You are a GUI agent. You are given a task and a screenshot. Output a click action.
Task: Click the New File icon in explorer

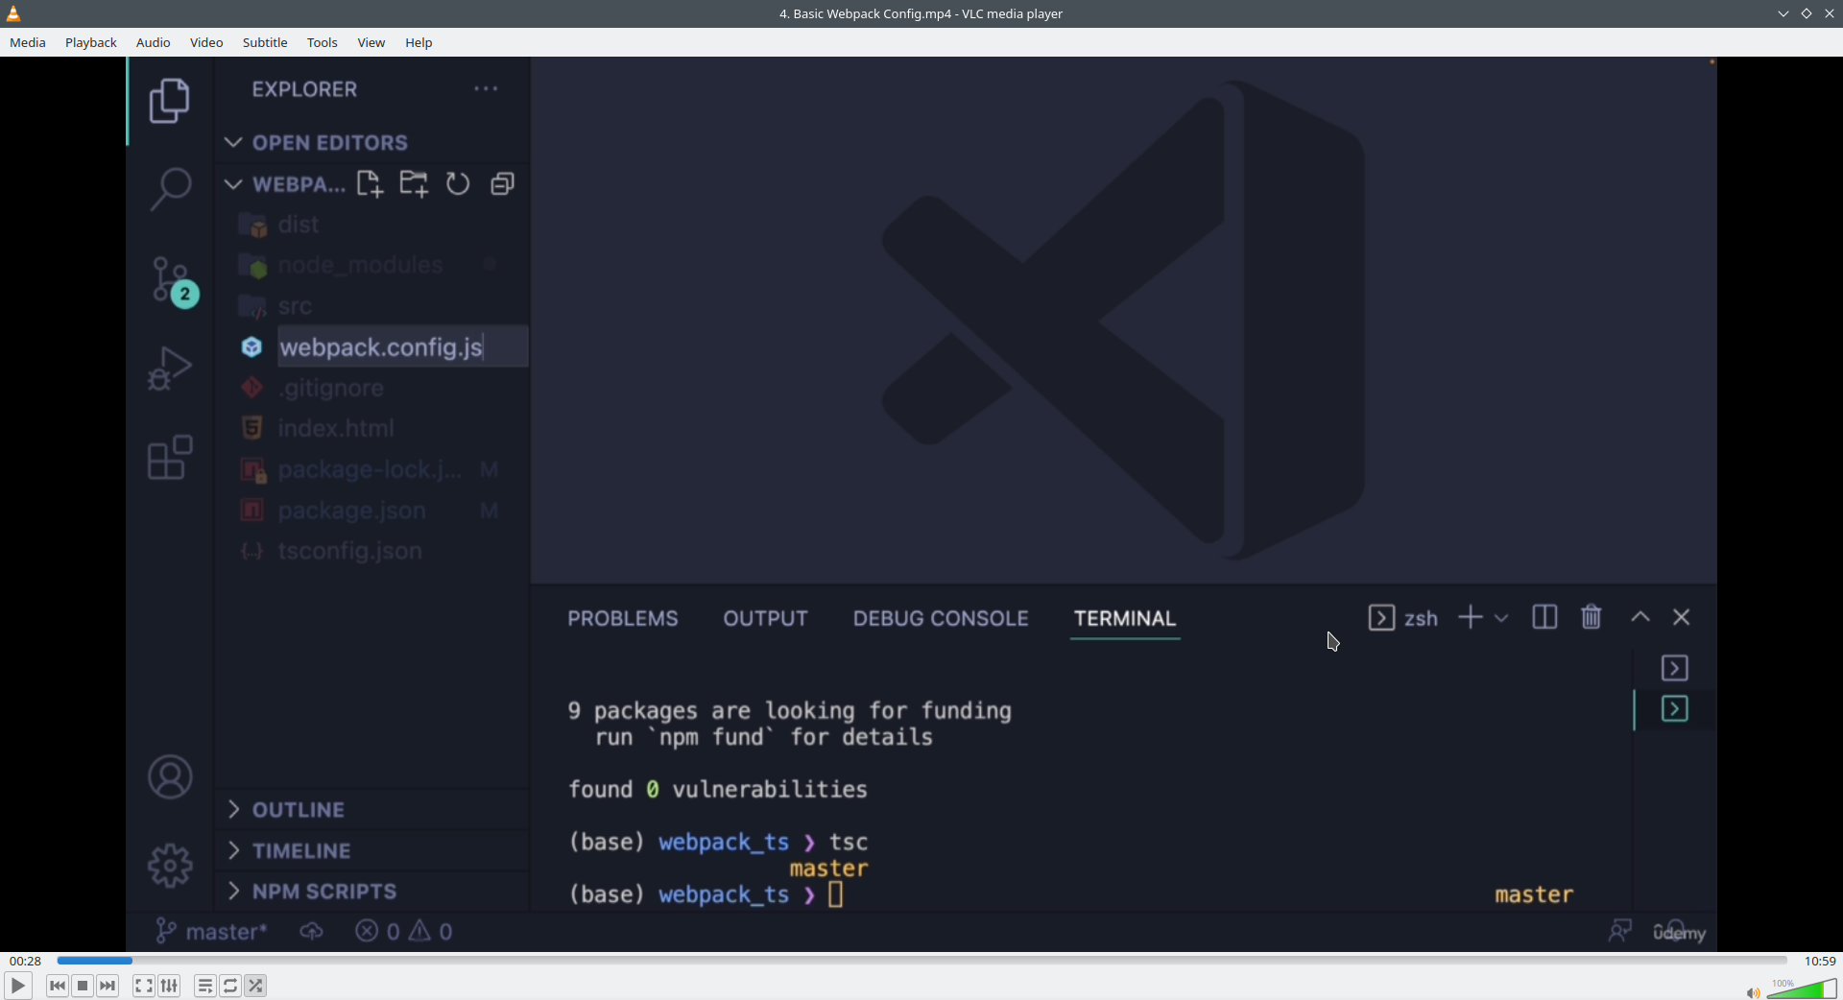pos(370,184)
